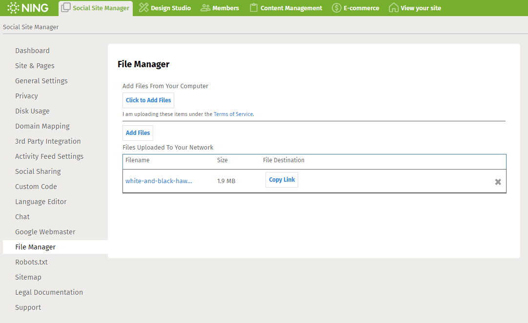The width and height of the screenshot is (528, 323).
Task: Click the Files Uploaded To Your Network label
Action: 168,148
